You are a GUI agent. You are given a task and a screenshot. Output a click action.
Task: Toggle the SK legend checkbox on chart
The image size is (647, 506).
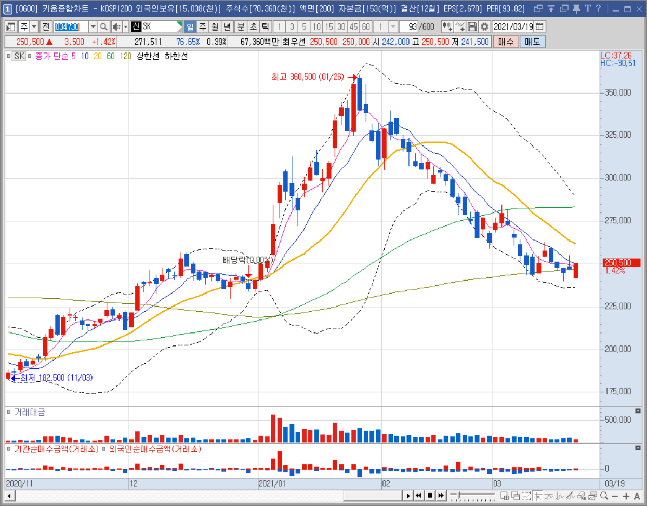point(9,56)
